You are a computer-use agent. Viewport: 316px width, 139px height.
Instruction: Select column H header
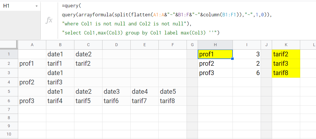(215, 45)
